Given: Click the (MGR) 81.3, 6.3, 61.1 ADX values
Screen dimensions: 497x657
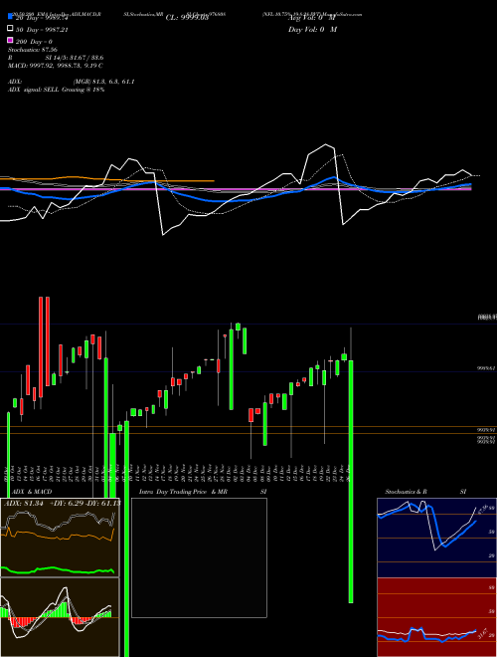Looking at the screenshot, I should (x=103, y=82).
